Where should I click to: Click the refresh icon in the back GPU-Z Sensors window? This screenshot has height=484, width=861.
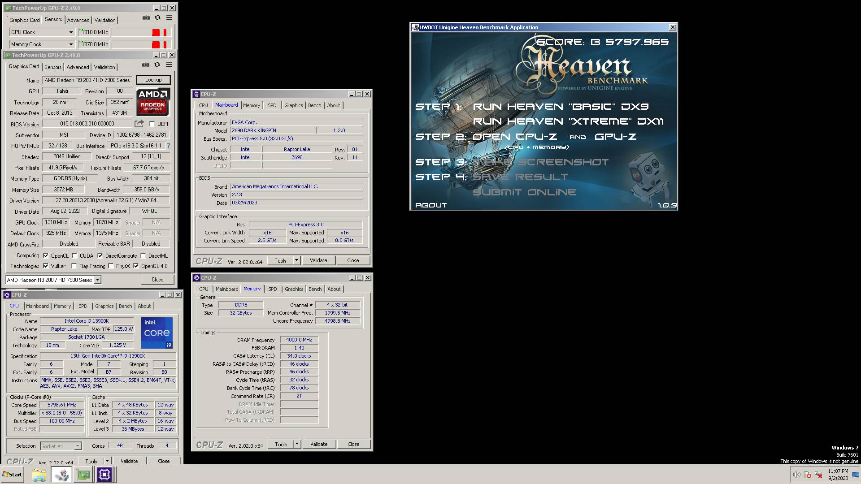[158, 18]
